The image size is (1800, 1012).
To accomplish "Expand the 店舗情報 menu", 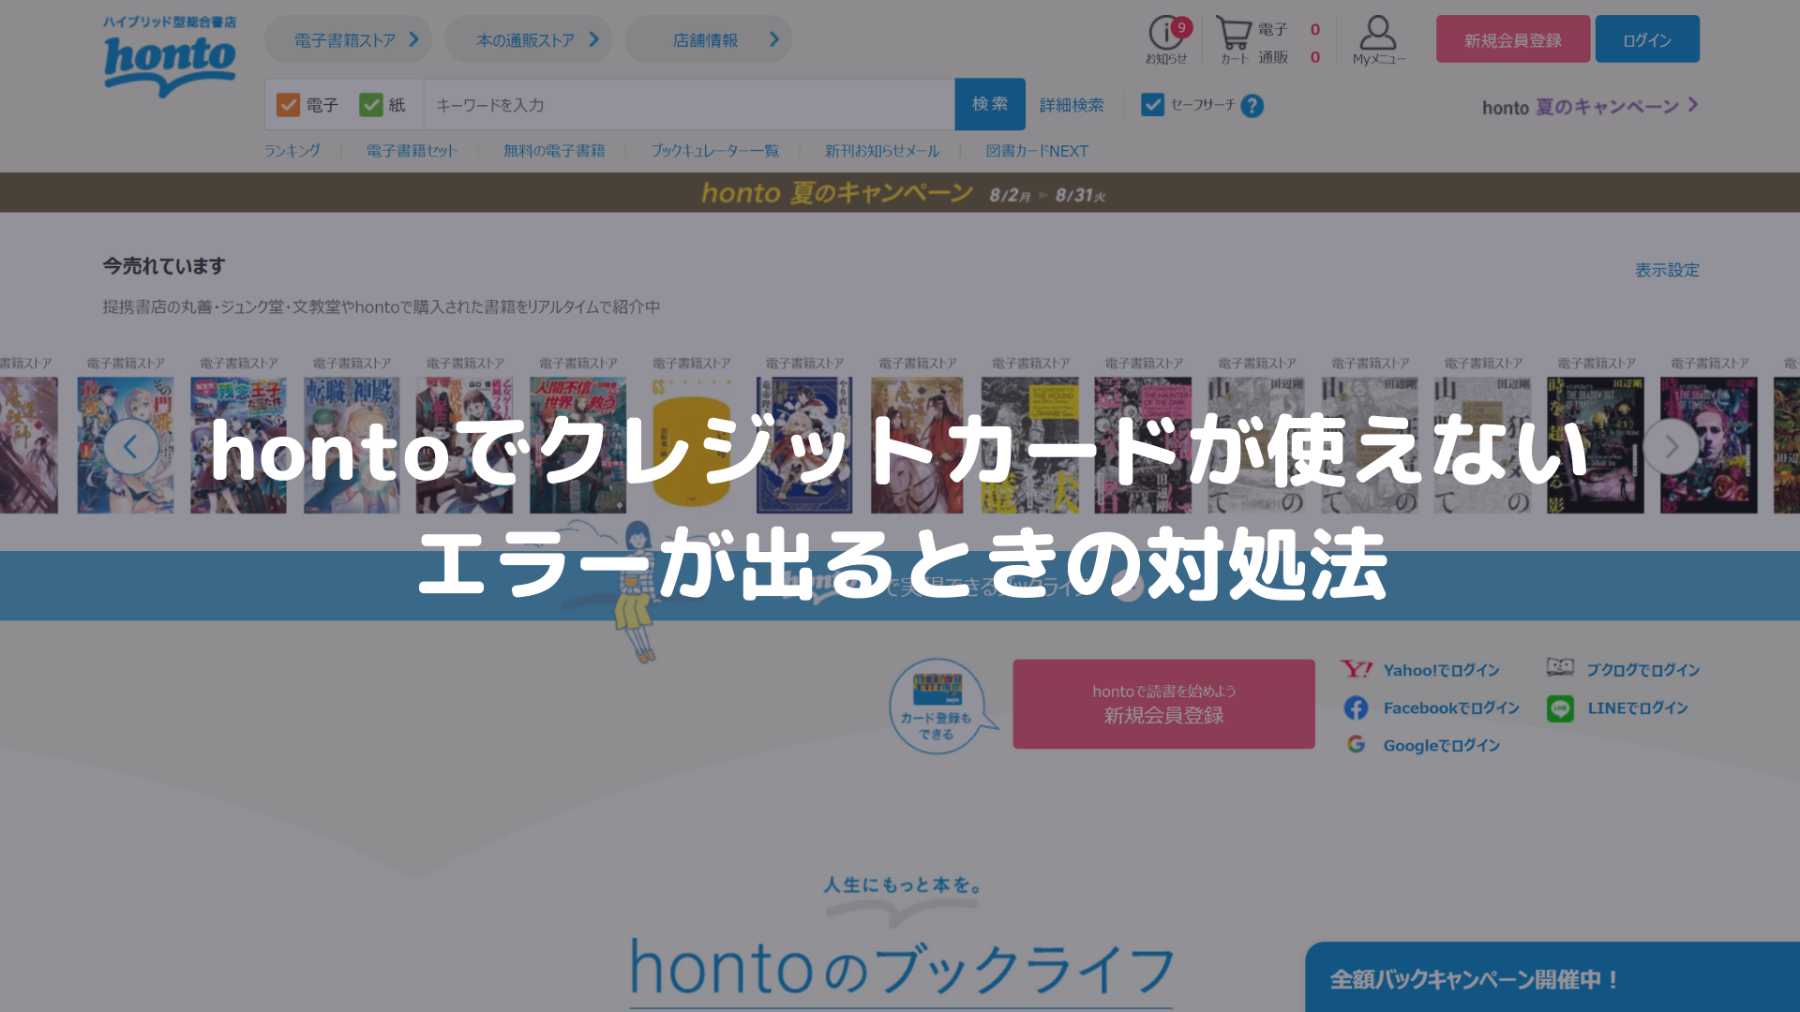I will click(708, 39).
